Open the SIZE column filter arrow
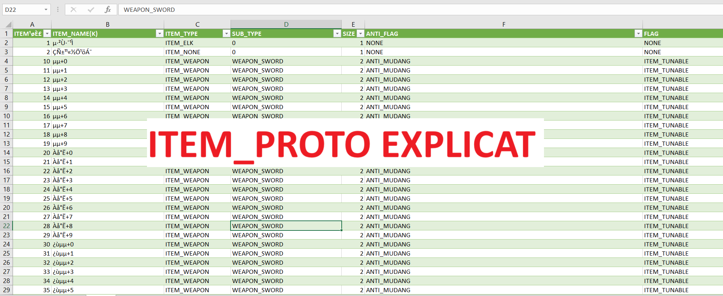This screenshot has height=296, width=723. tap(360, 34)
